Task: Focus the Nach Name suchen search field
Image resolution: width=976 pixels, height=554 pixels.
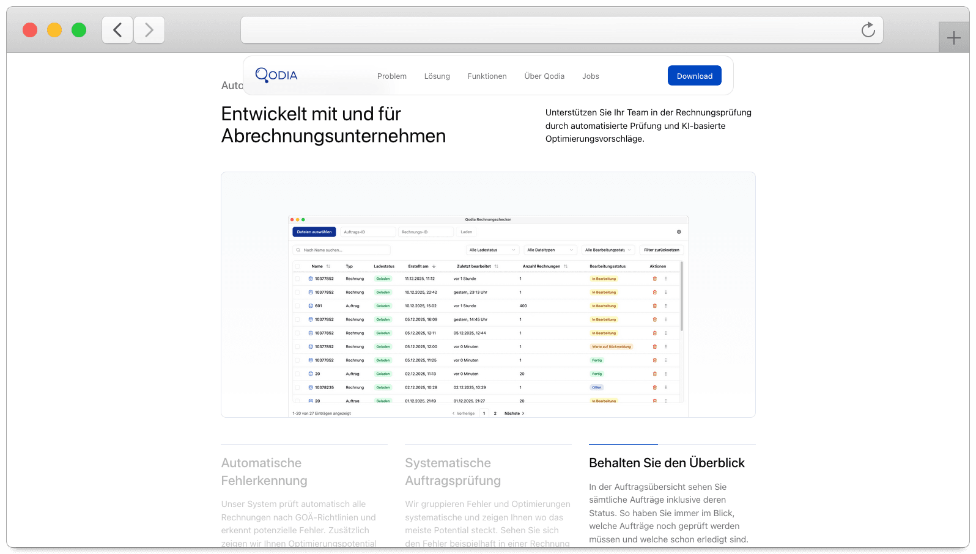Action: point(341,250)
